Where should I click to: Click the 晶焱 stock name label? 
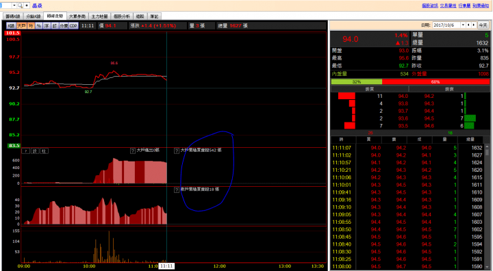click(37, 5)
